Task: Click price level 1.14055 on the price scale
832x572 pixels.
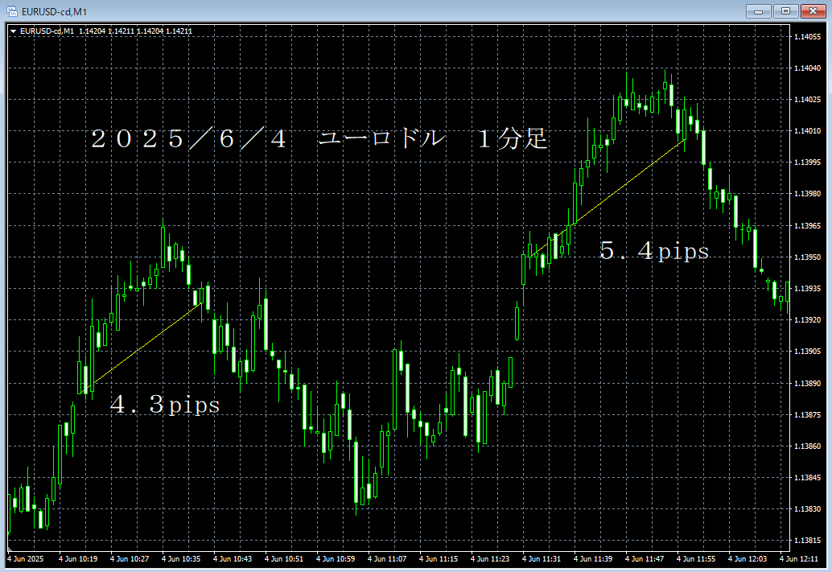Action: pos(807,37)
